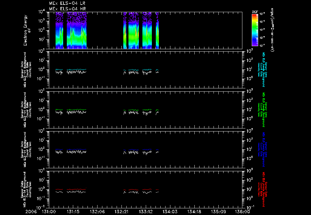Select the 'MEx ELS-04 LR' title text
Screen dimensions: 311x215
[x=67, y=3]
